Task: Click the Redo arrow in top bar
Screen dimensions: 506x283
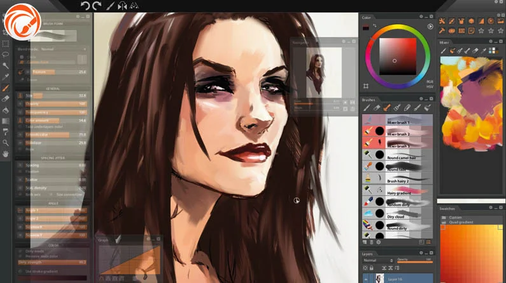Action: click(97, 6)
